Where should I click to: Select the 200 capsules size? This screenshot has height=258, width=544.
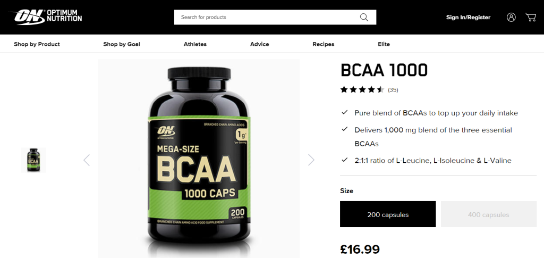point(388,214)
